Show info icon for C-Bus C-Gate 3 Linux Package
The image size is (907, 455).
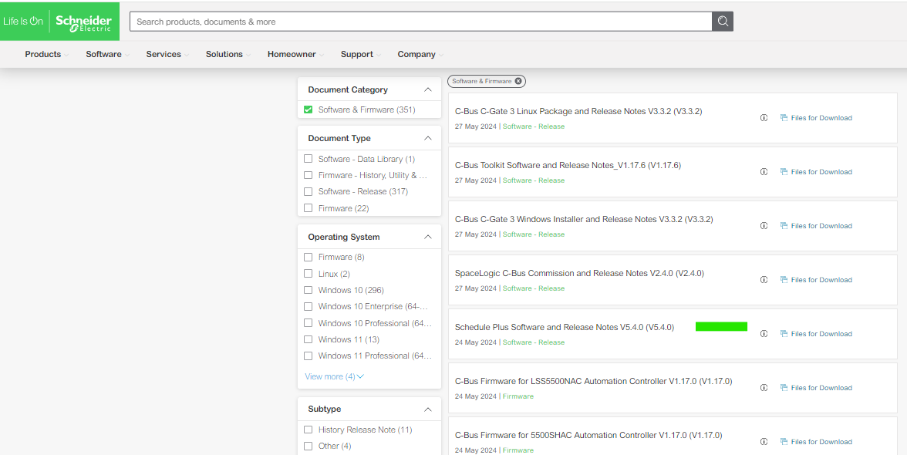(764, 118)
